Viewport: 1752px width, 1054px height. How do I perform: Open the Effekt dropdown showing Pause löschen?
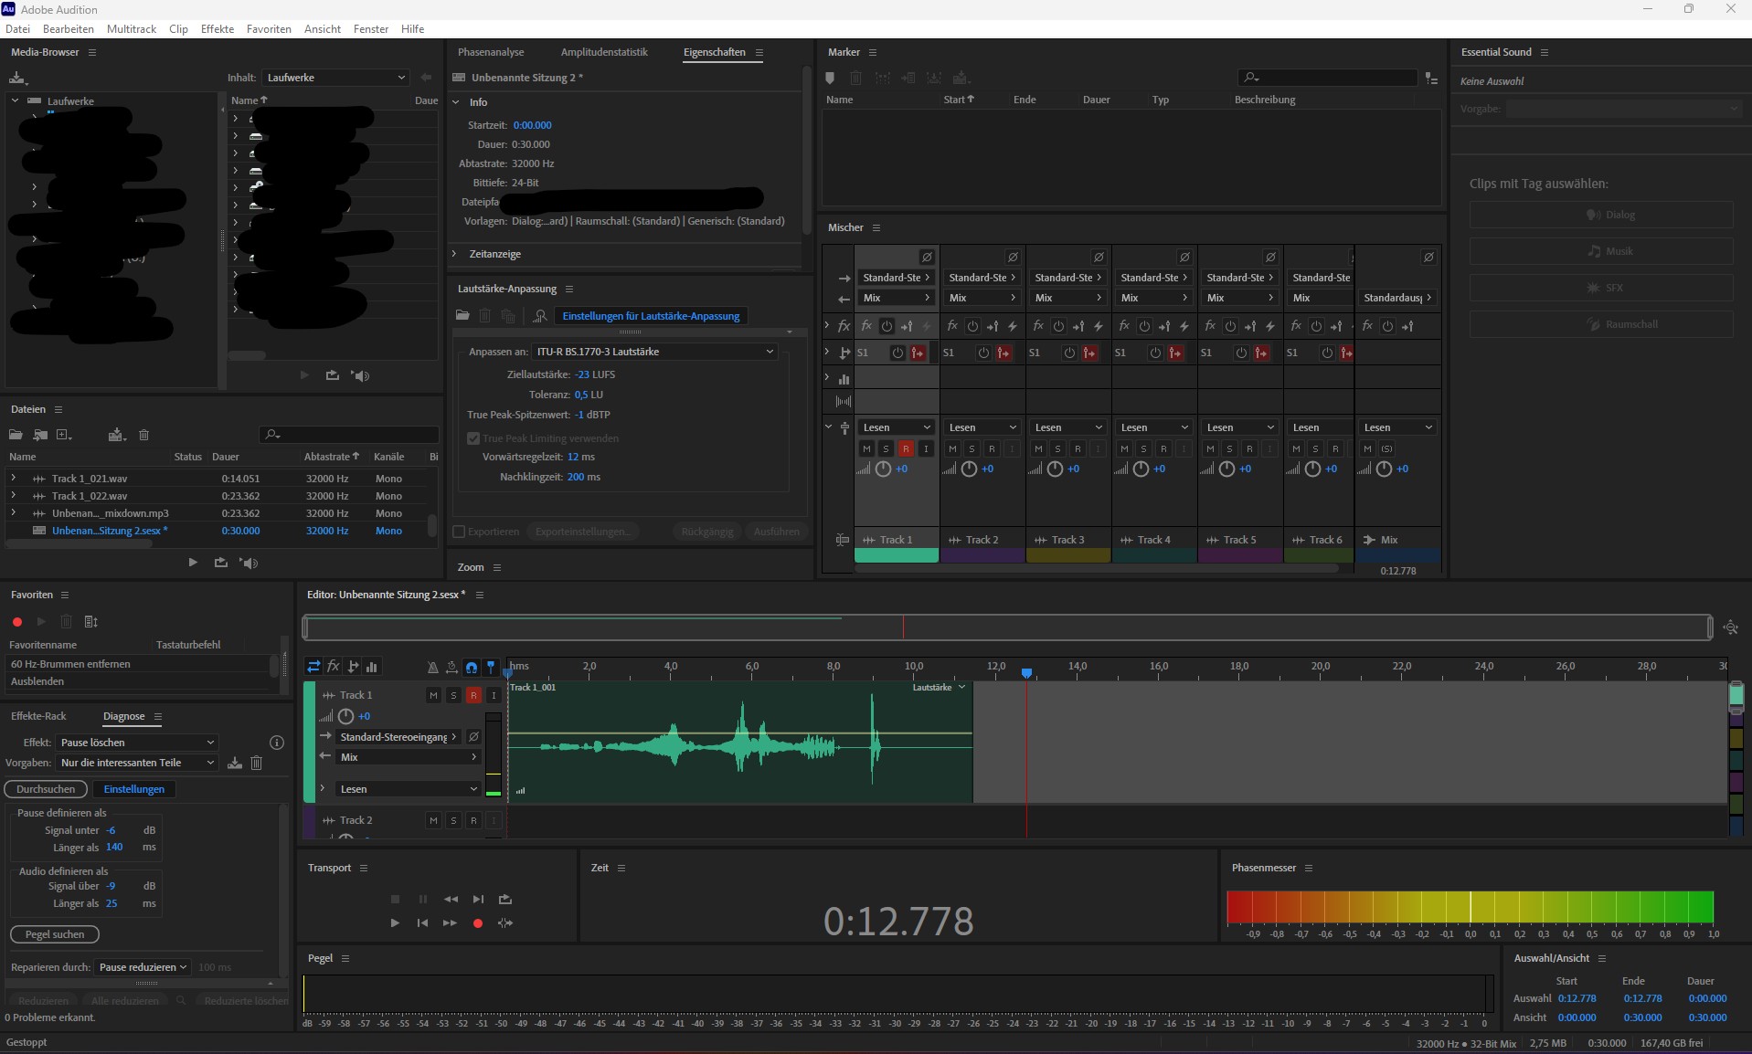tap(137, 743)
